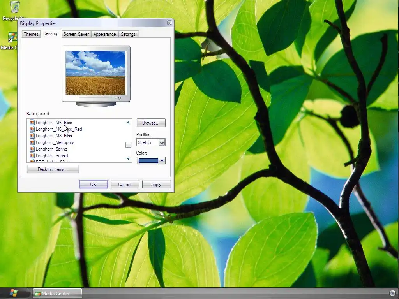Image resolution: width=399 pixels, height=299 pixels.
Task: Close the Display Properties dialog
Action: pyautogui.click(x=169, y=23)
